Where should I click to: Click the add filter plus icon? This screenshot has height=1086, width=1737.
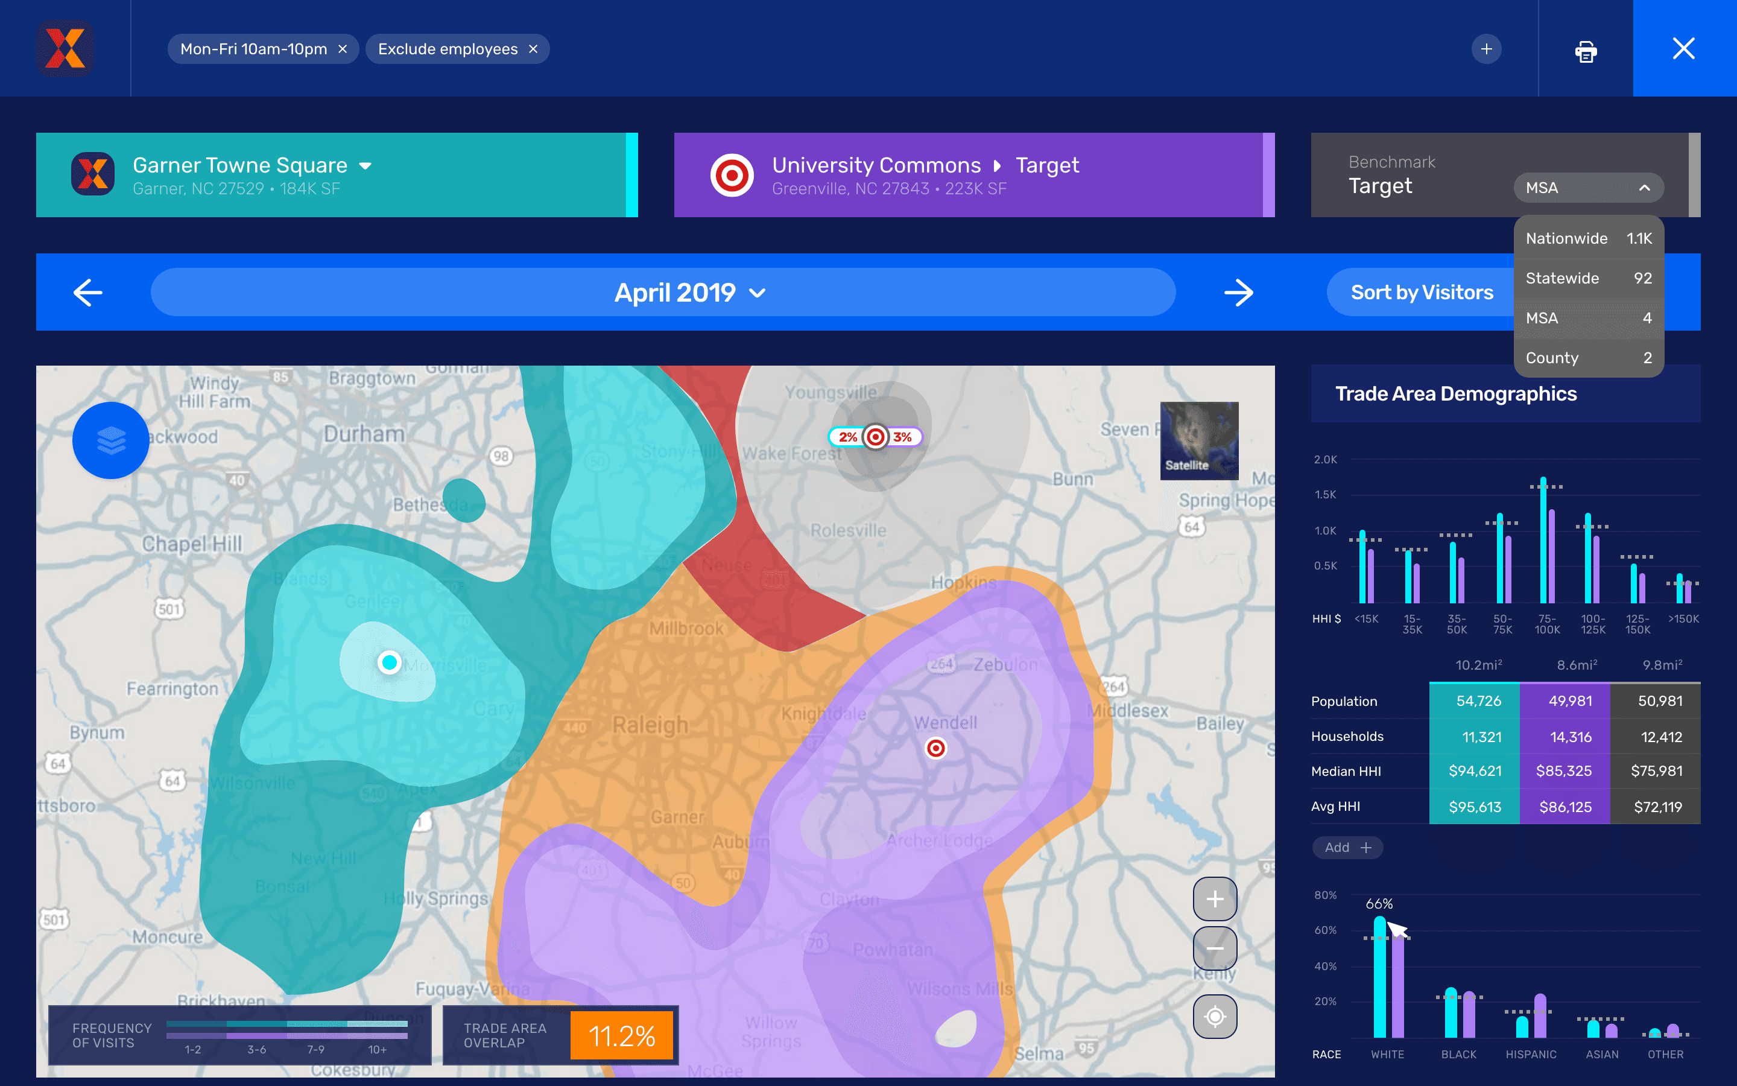tap(1485, 49)
